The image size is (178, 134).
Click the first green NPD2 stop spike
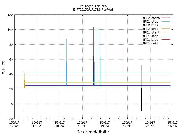click(97, 57)
